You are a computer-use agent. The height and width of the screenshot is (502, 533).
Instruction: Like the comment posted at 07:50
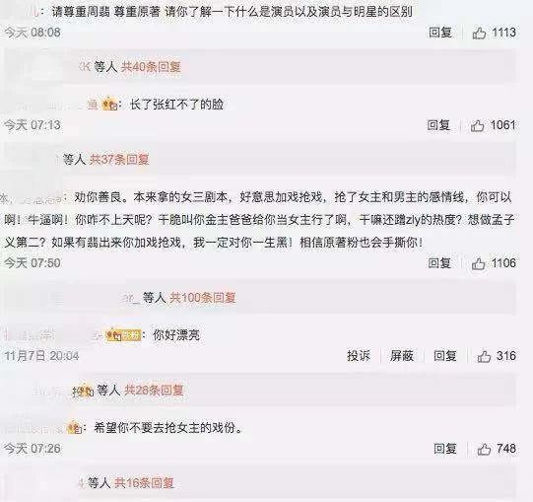coord(478,263)
